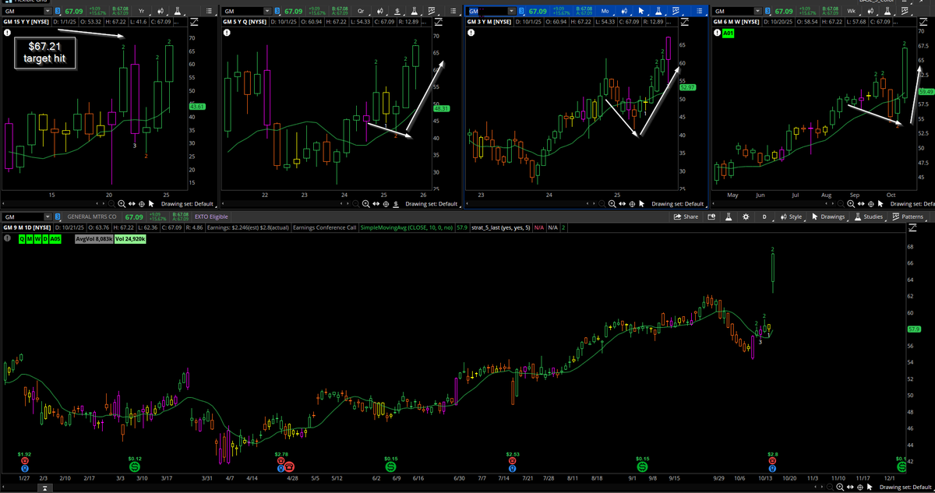Expand symbol dropdown arrow in GM monthly panel

tap(512, 11)
